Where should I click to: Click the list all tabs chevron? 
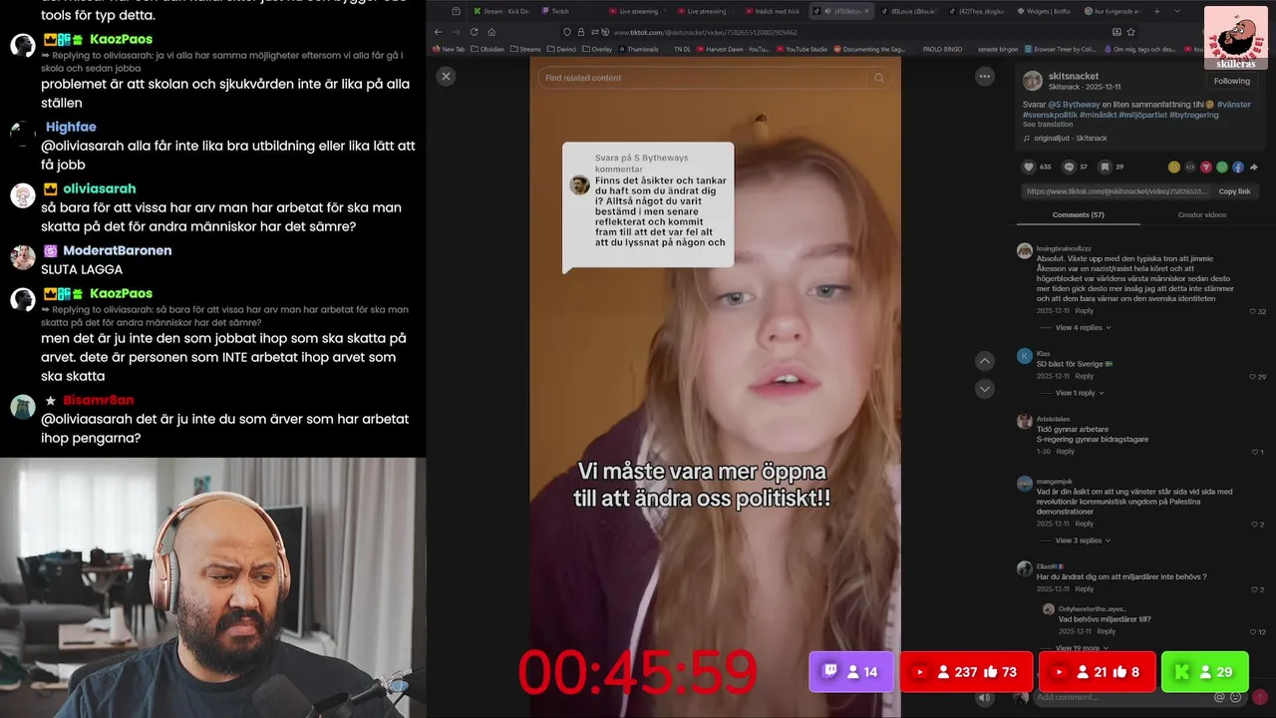point(1177,11)
